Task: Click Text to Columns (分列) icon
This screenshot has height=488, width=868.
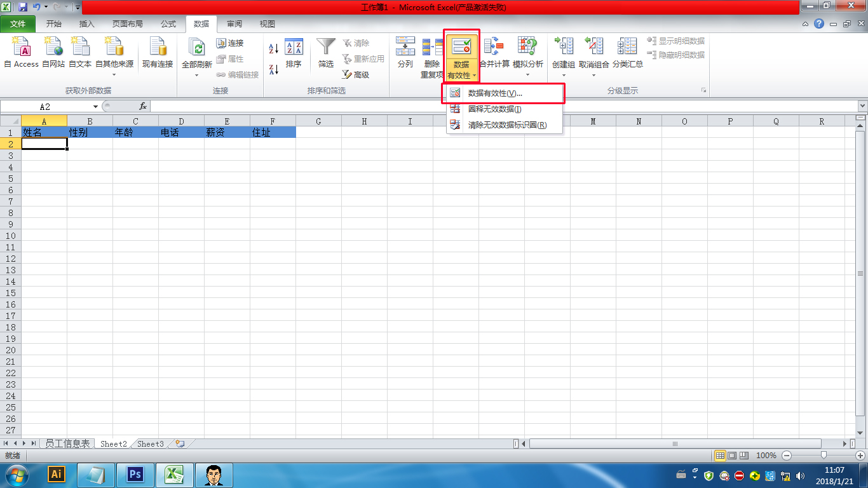Action: pos(405,48)
